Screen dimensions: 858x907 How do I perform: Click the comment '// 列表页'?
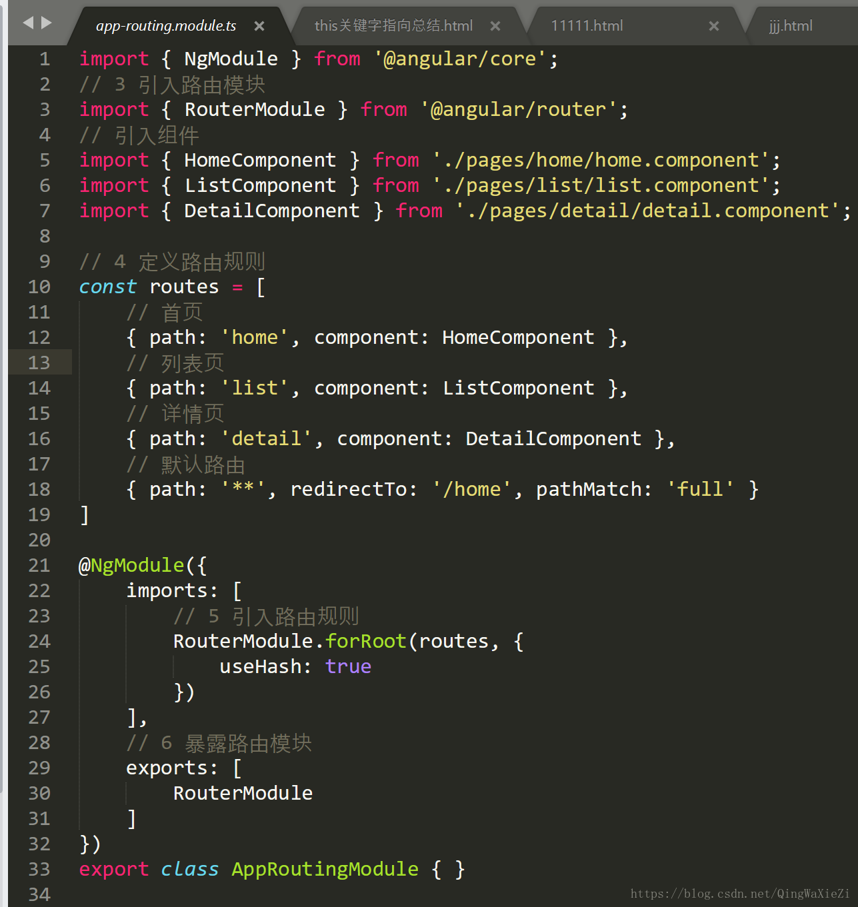(x=175, y=363)
